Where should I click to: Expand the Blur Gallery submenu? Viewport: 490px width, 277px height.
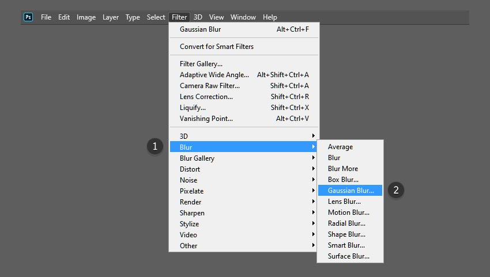pos(197,158)
